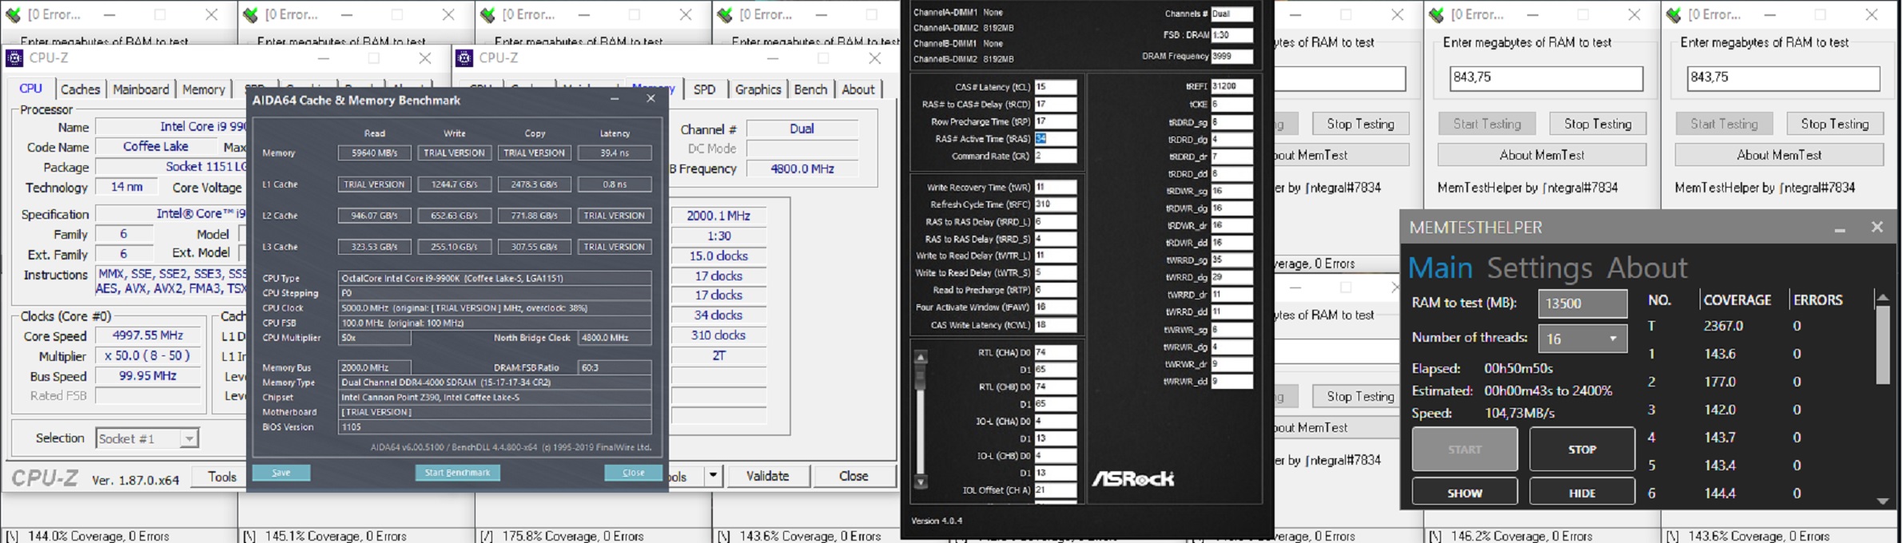Click the RAM to test (MB) field showing 13500

pos(1582,303)
